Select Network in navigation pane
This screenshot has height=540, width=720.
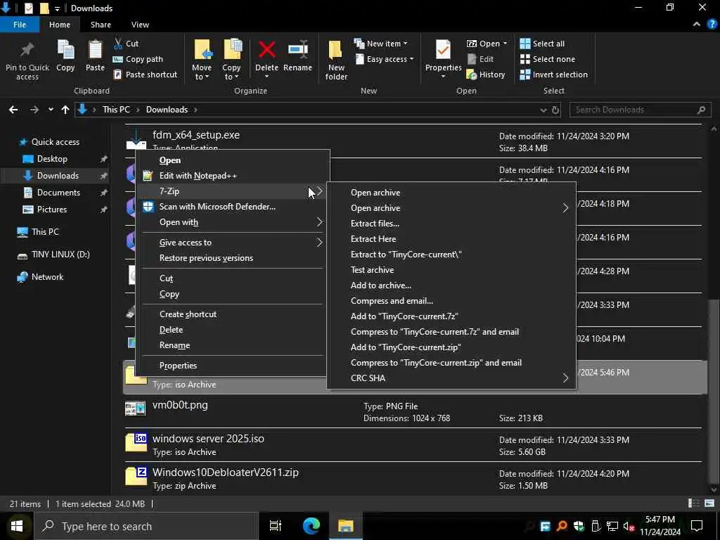[x=47, y=277]
